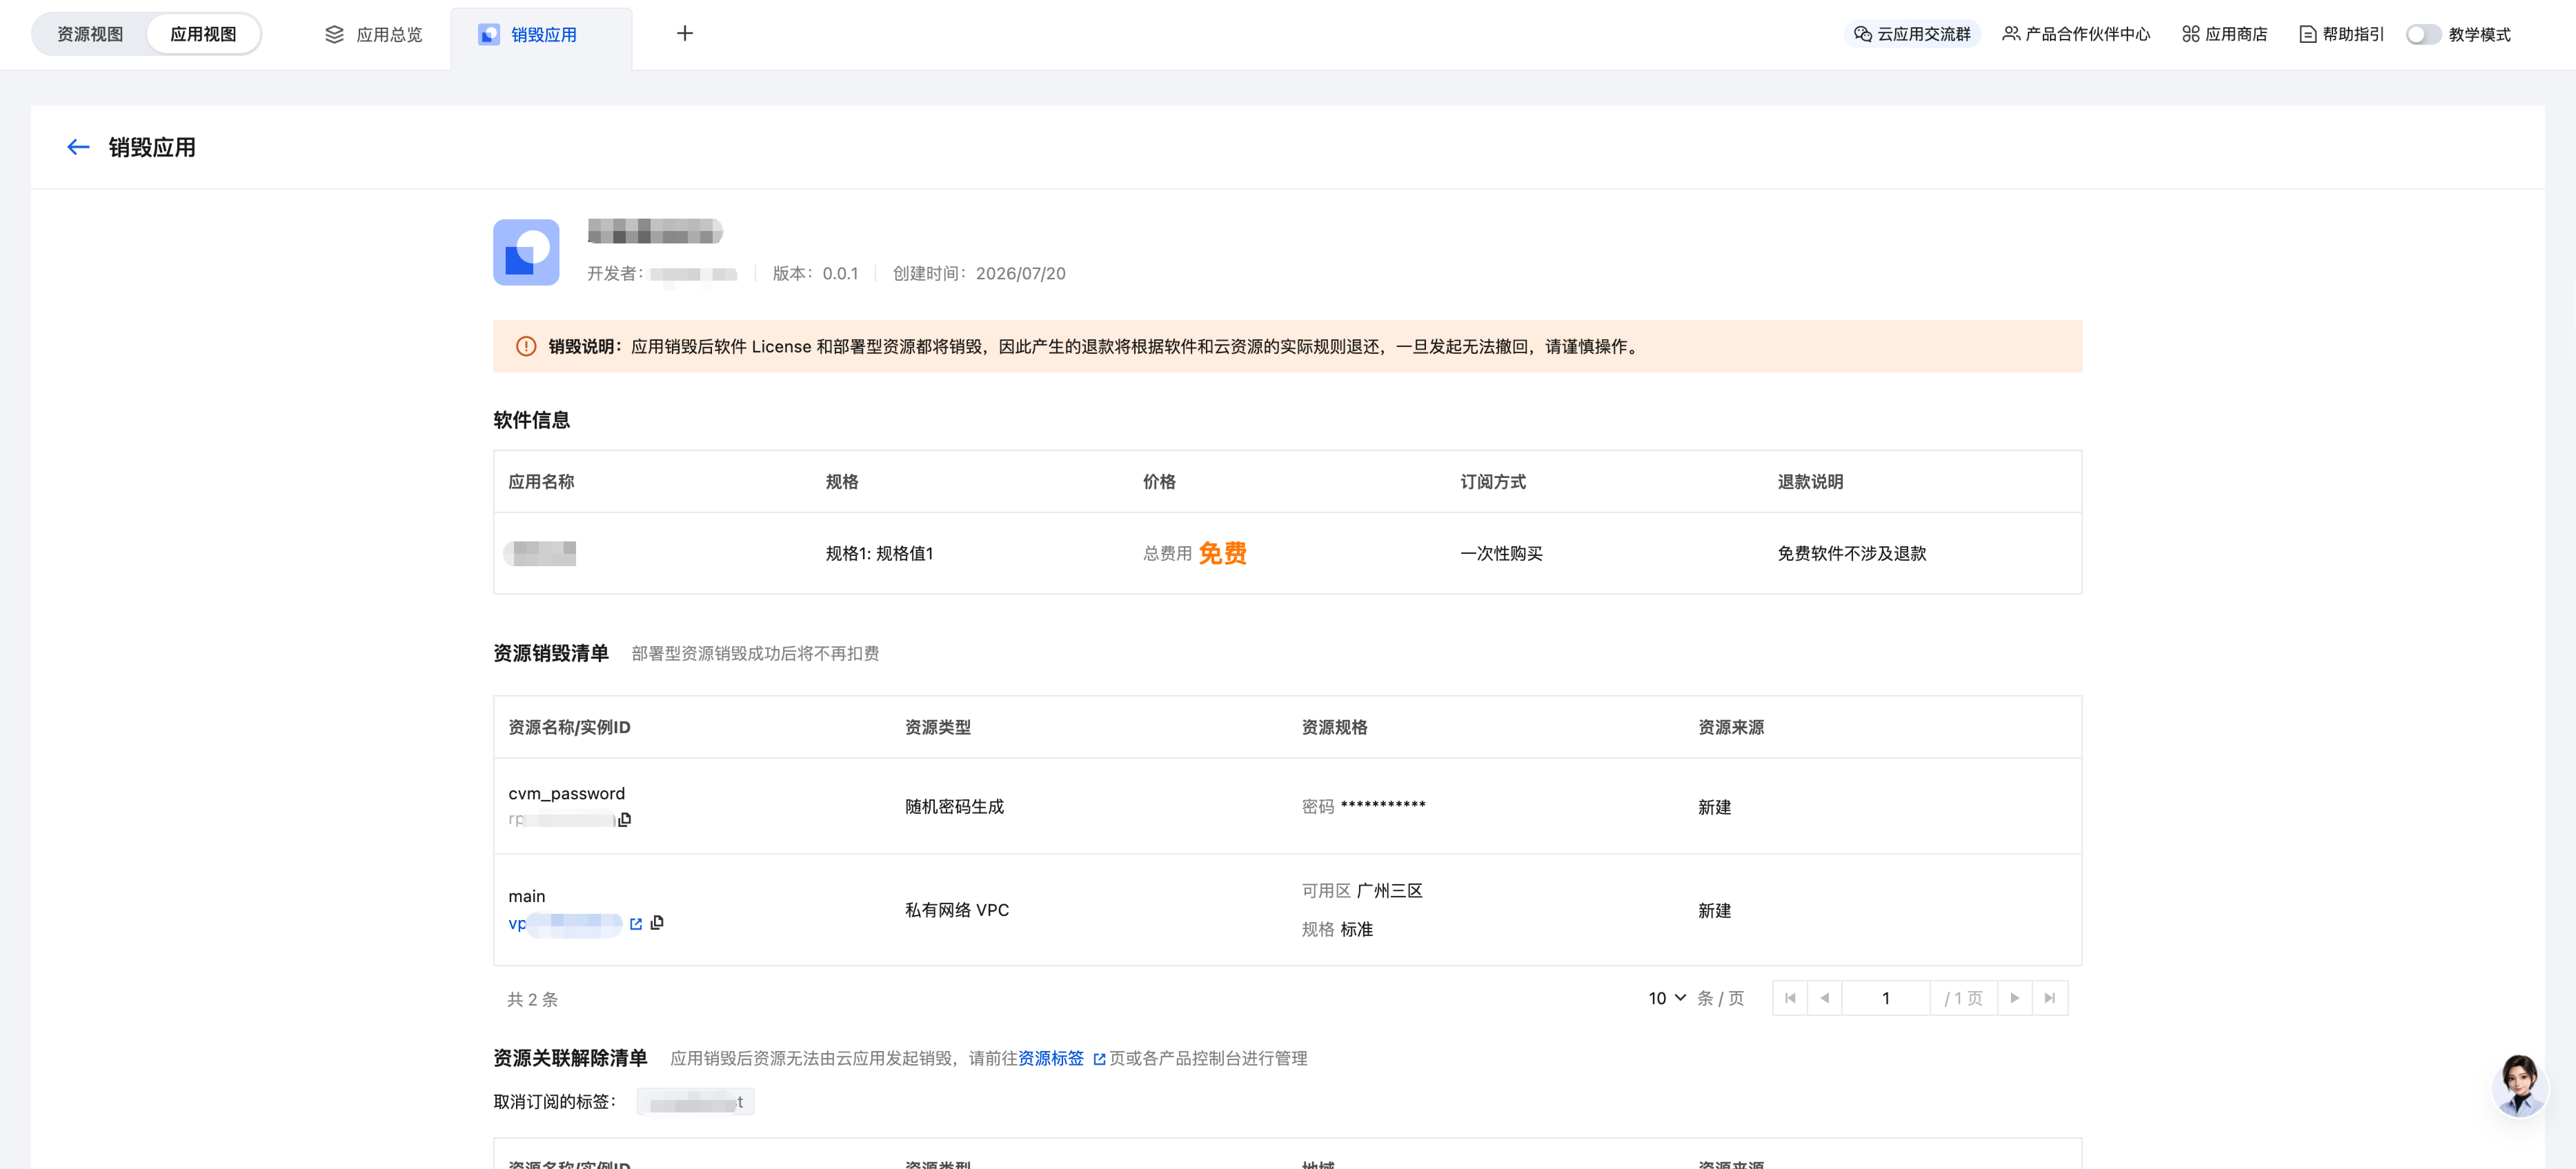
Task: Open 帮助指引
Action: 2342,34
